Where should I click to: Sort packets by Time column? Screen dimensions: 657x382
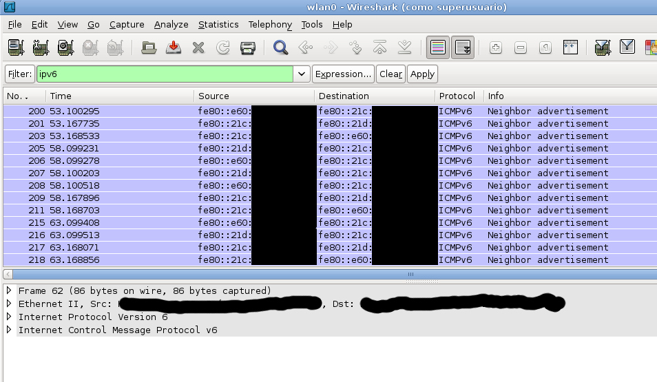point(120,96)
